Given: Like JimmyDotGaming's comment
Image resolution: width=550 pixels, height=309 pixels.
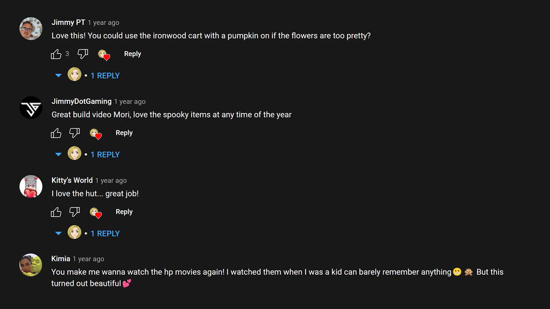Looking at the screenshot, I should pyautogui.click(x=56, y=133).
